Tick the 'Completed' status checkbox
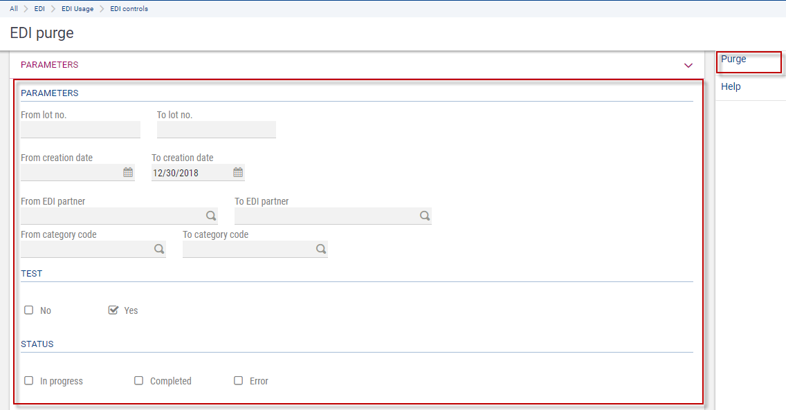Viewport: 786px width, 410px height. [139, 381]
